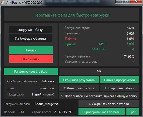The image size is (143, 117).
Task: Click the drag-and-drop file loading area
Action: pos(72,15)
